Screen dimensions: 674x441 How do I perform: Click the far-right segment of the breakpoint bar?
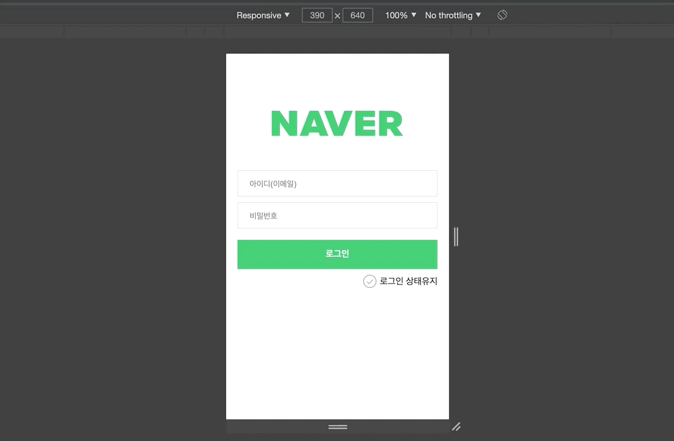click(642, 32)
